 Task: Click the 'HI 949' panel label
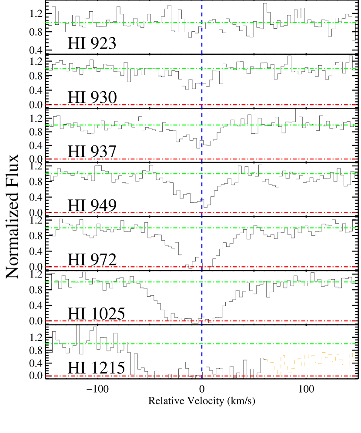pyautogui.click(x=92, y=206)
